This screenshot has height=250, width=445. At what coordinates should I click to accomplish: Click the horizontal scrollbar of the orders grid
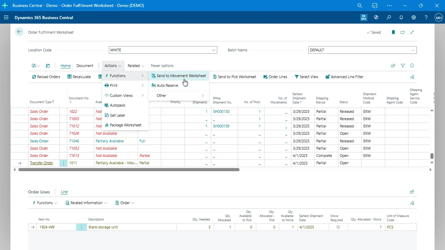click(129, 170)
